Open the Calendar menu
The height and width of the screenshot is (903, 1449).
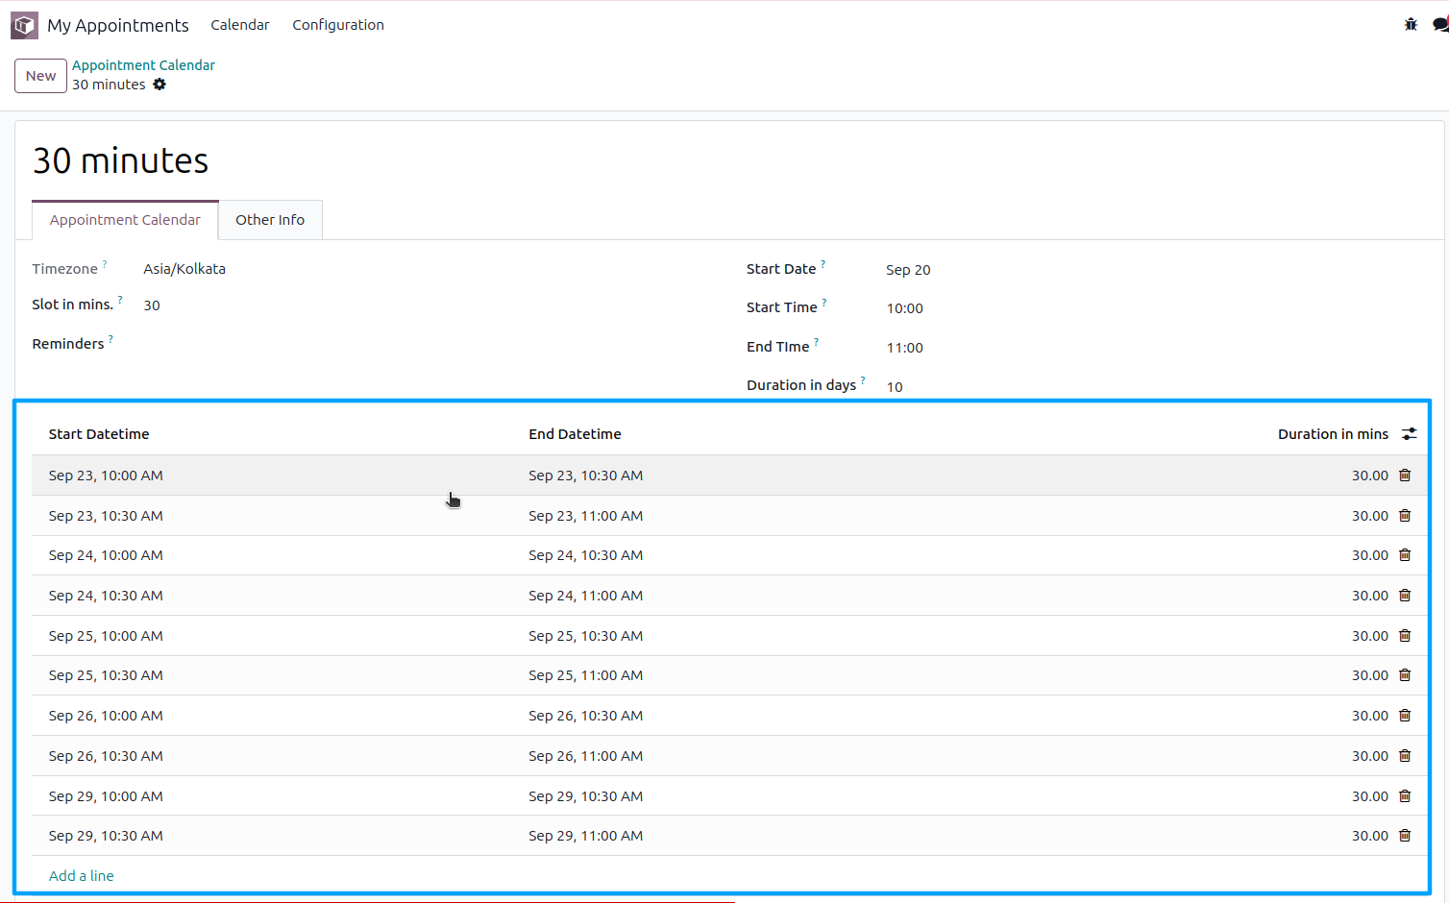click(x=240, y=25)
